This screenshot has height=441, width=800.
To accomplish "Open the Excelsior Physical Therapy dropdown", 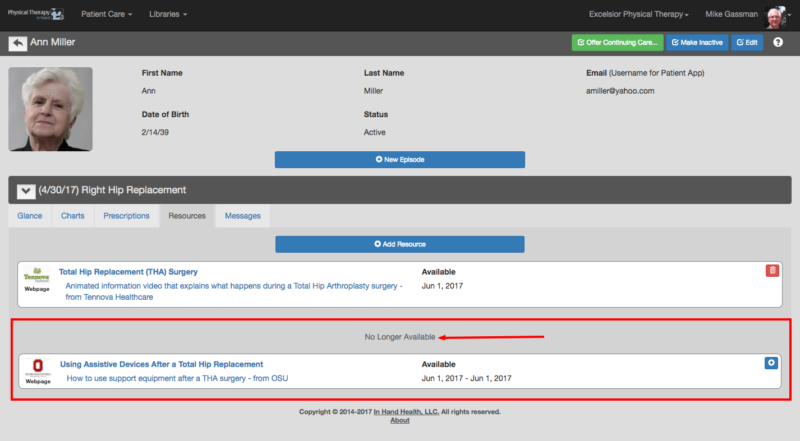I will click(639, 14).
